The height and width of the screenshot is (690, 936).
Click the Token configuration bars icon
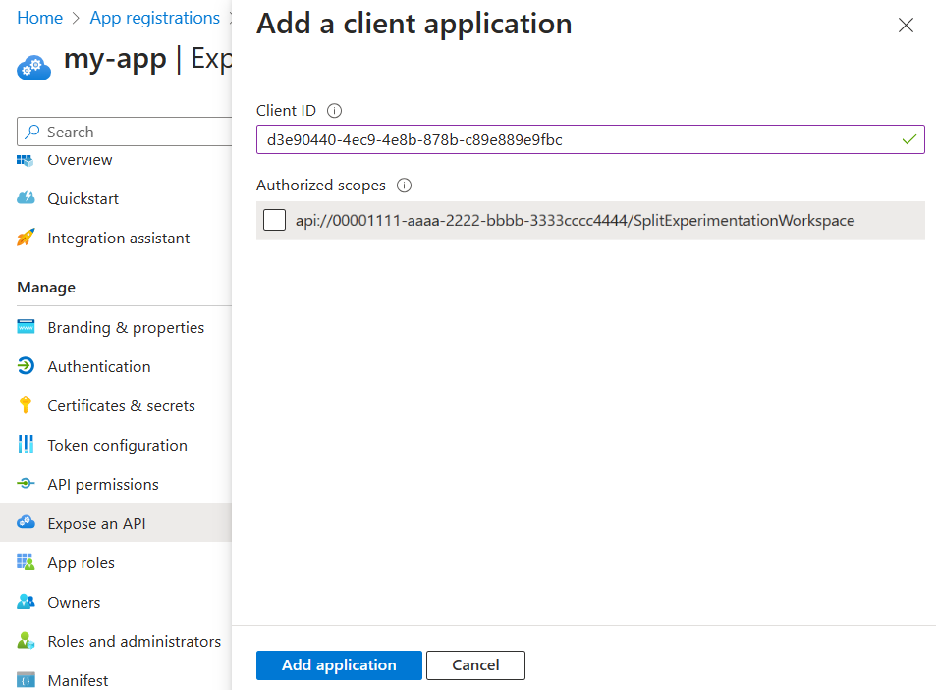(x=26, y=445)
